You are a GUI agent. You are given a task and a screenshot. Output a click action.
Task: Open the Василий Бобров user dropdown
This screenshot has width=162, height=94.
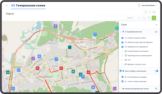pos(147,5)
